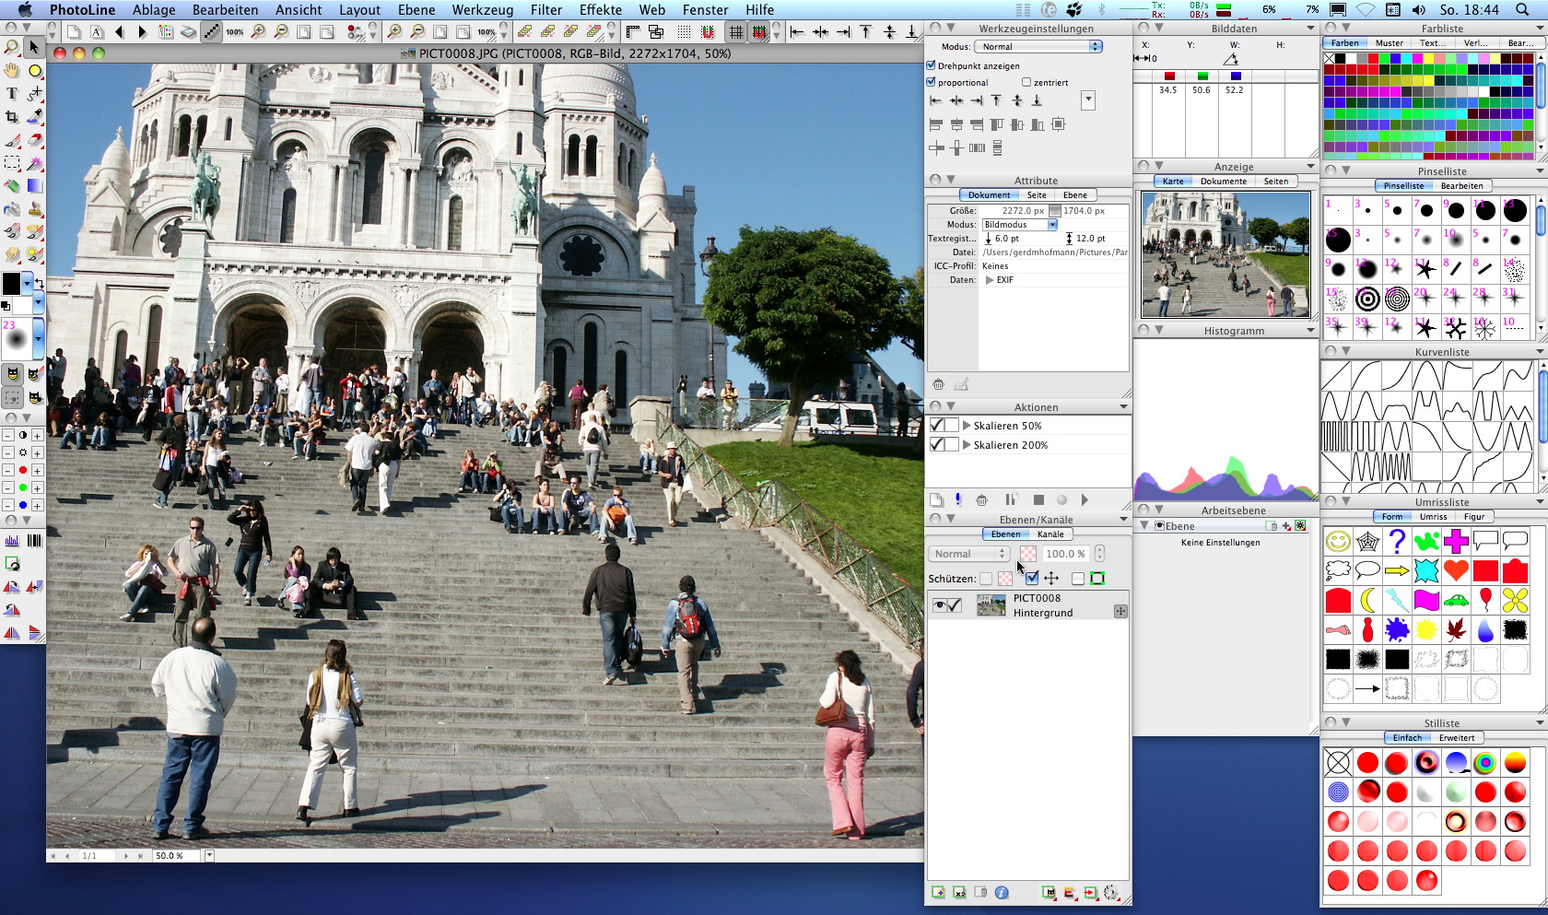Switch to the Seite attribute tab
Image resolution: width=1548 pixels, height=915 pixels.
(x=1037, y=195)
